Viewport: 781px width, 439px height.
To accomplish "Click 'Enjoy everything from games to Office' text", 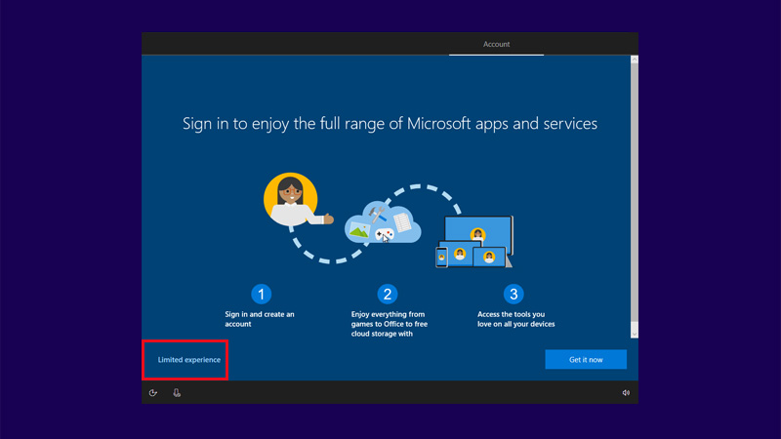I will tap(389, 324).
